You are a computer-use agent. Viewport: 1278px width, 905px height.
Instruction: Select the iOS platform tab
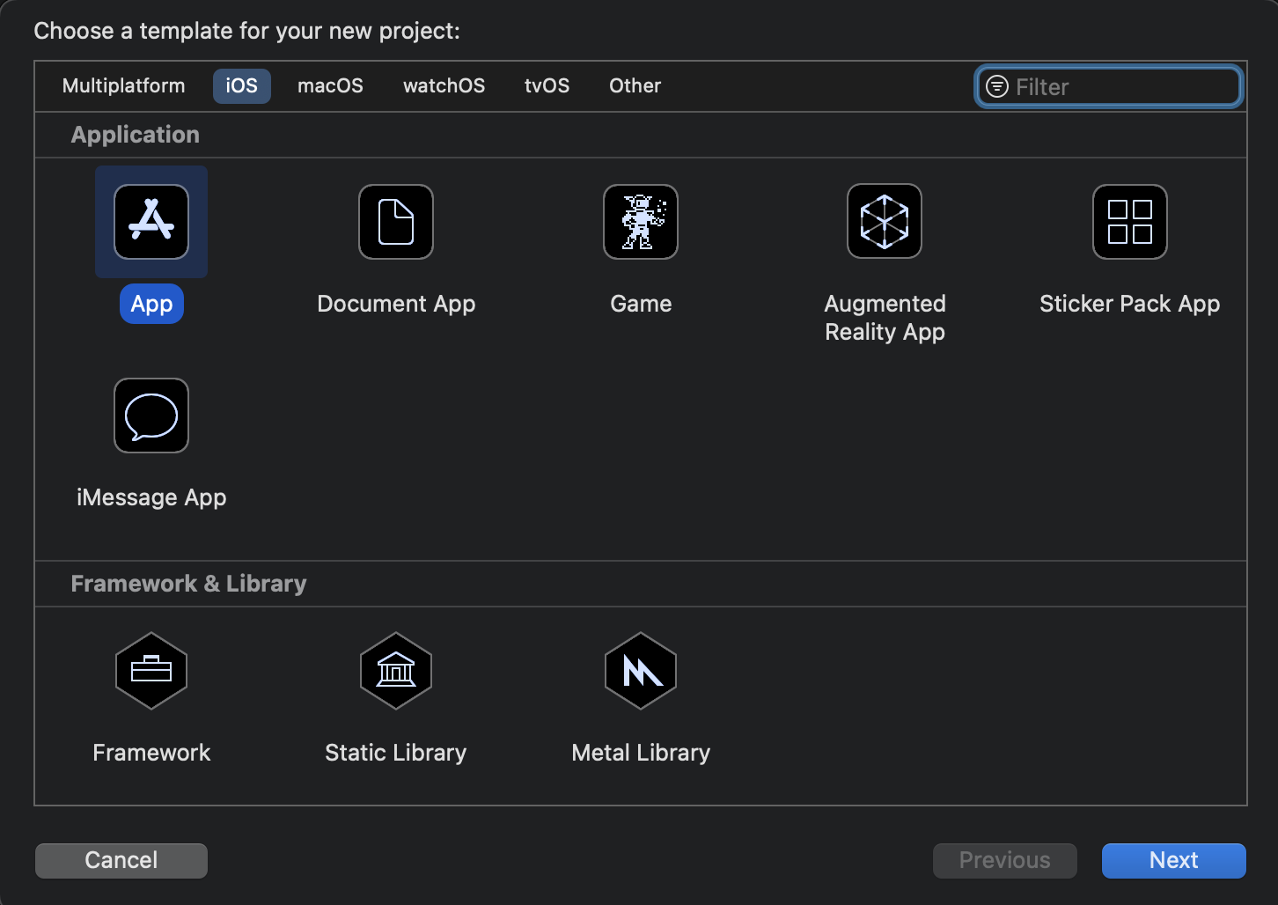(x=241, y=86)
